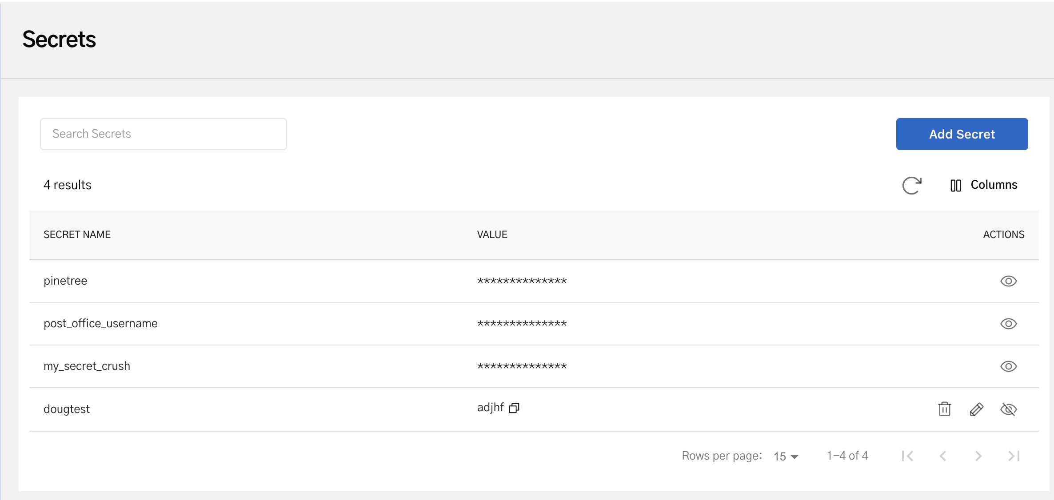
Task: Reveal the pinetree secret value
Action: pyautogui.click(x=1009, y=281)
